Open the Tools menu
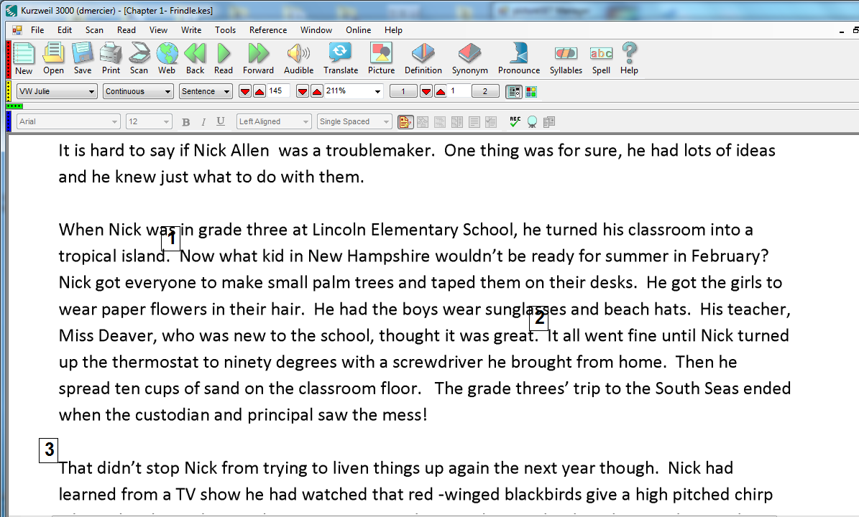The width and height of the screenshot is (859, 517). pos(225,30)
